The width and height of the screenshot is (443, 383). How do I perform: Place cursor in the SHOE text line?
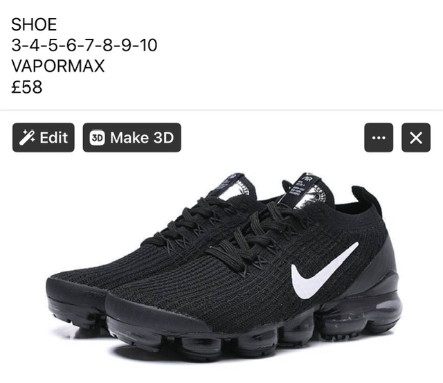point(34,24)
